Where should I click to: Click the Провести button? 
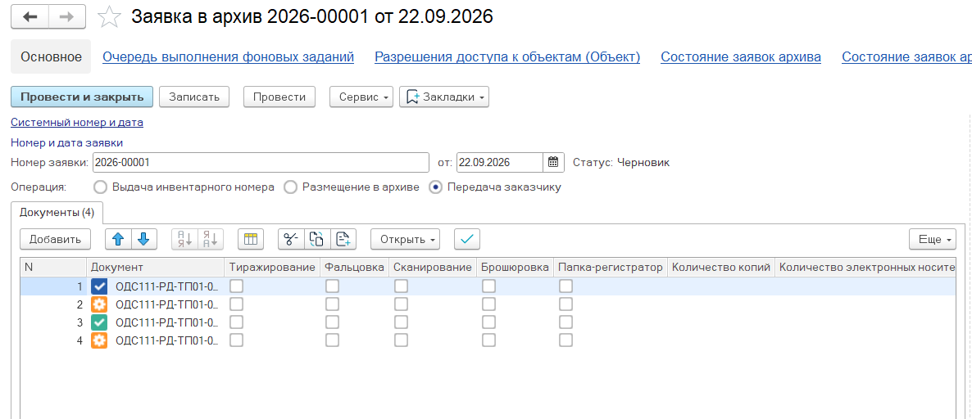click(279, 97)
